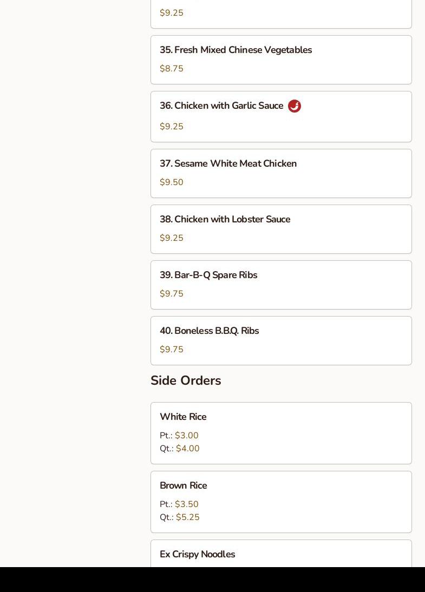
Task: Select the Brown Rice side order
Action: click(x=183, y=486)
